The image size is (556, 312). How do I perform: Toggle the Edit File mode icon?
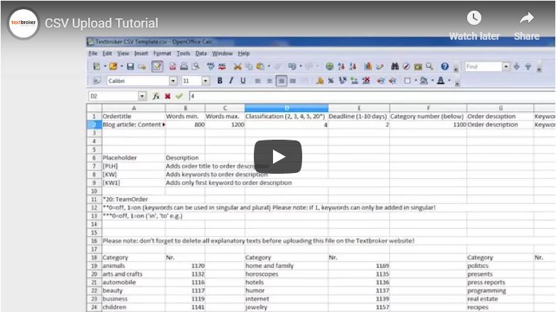(x=157, y=66)
